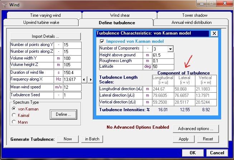Viewport: 234px width, 160px height.
Task: Open the Tower shadow tab
Action: tap(195, 15)
